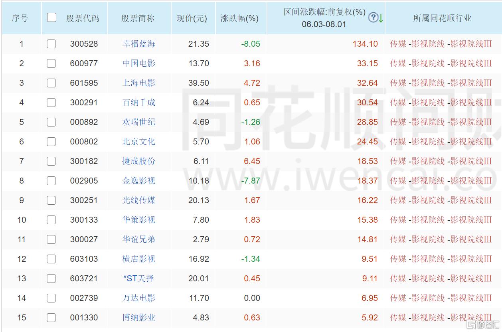Sort by the 股票简称 column header
The image size is (502, 332).
tap(138, 18)
